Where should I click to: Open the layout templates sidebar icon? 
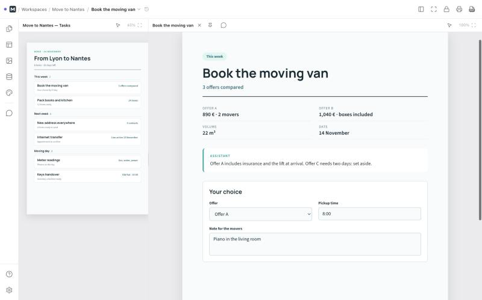[9, 44]
